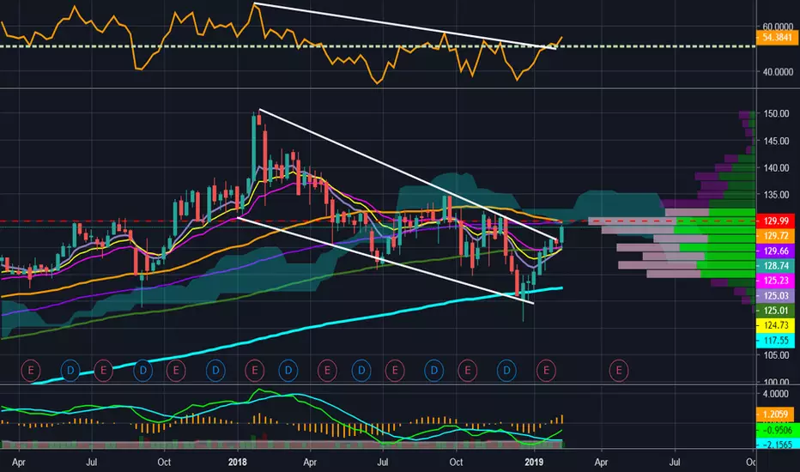Select the red 129.99 price label
Screen dimensions: 800x472
point(775,221)
